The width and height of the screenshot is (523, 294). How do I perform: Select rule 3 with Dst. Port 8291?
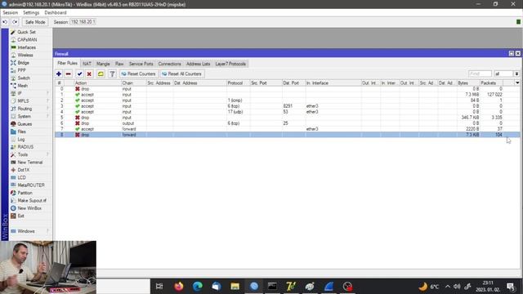click(288, 106)
